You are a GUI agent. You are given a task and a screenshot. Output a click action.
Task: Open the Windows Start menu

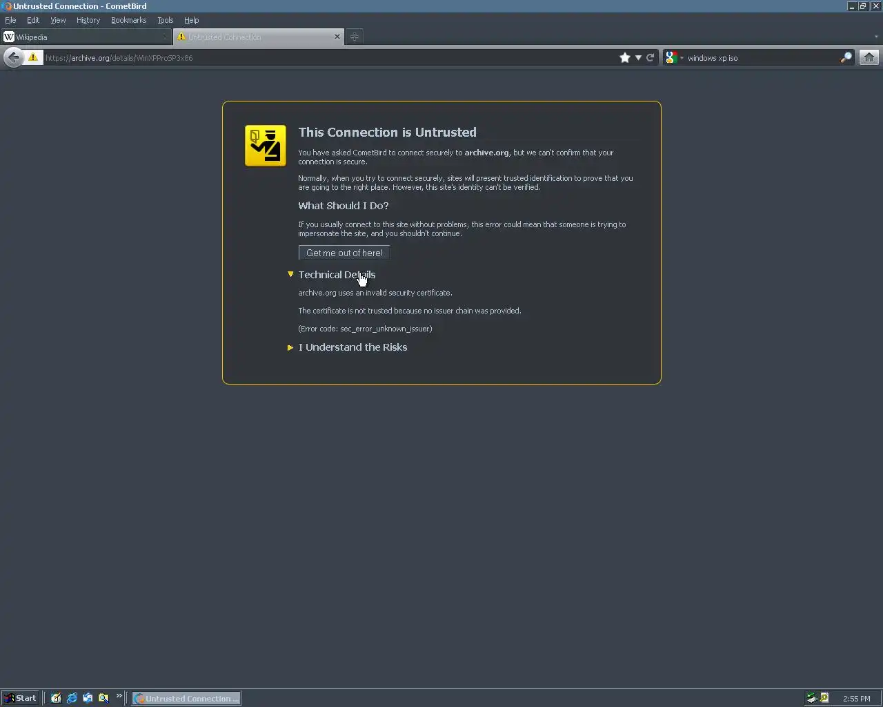pyautogui.click(x=20, y=698)
